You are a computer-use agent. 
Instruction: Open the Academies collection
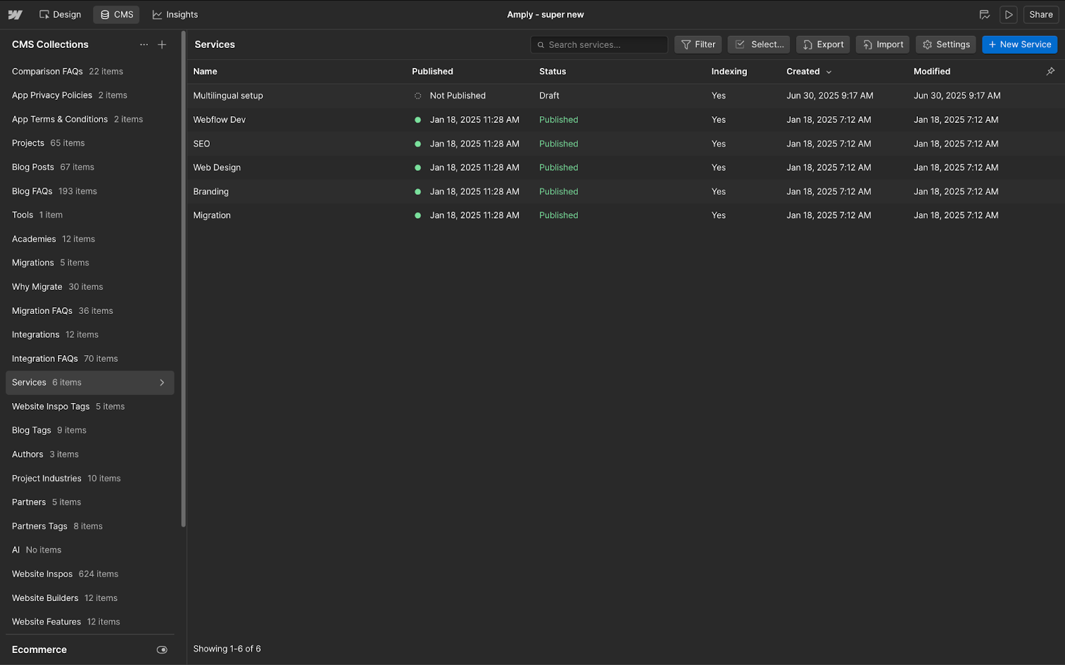coord(90,239)
